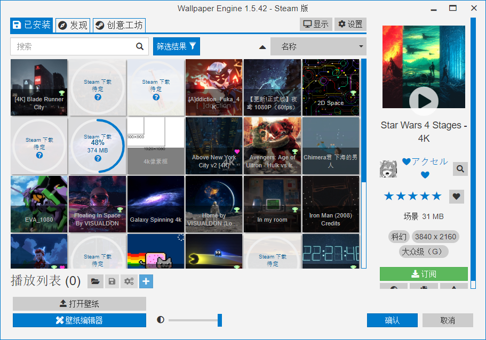
Task: Select Avengers Hulk vs Ironman wallpaper
Action: point(272,145)
